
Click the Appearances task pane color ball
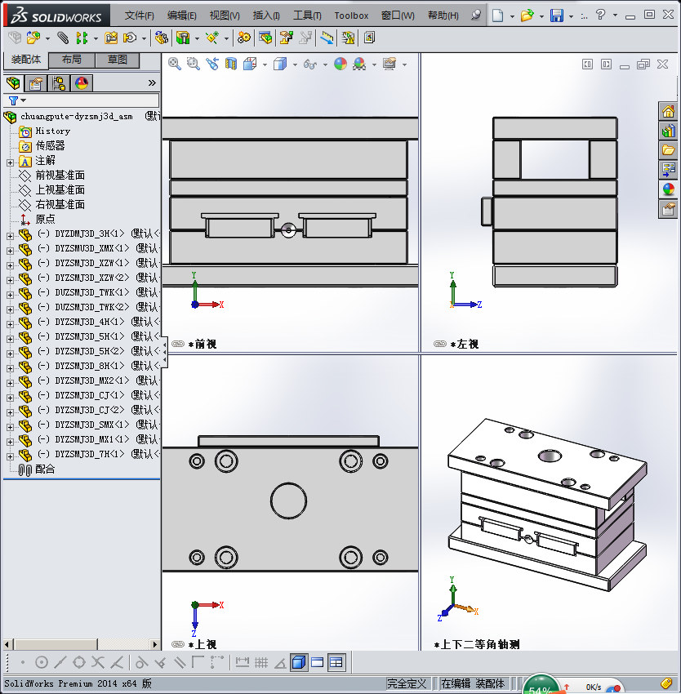[668, 189]
